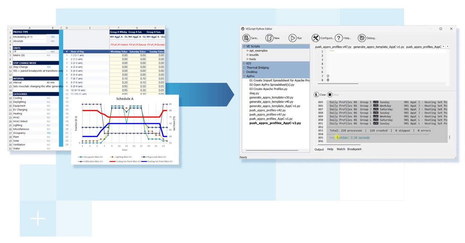Select 03 Create Apache Profiles.py
465x243 pixels.
(268, 89)
